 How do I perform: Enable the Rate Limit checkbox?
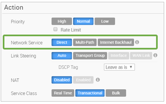click(55, 29)
